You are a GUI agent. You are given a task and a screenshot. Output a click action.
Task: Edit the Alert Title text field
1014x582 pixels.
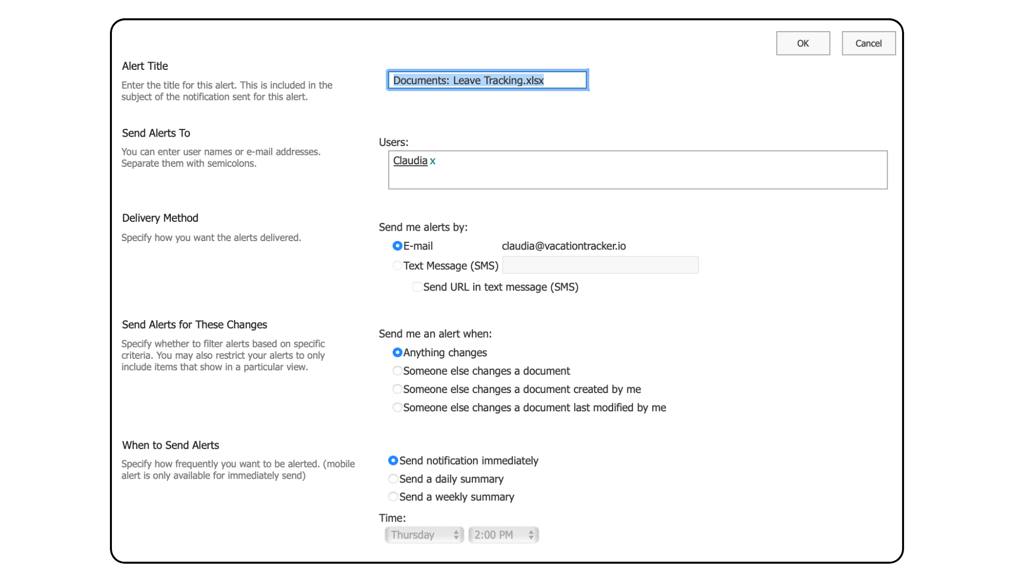click(x=488, y=80)
